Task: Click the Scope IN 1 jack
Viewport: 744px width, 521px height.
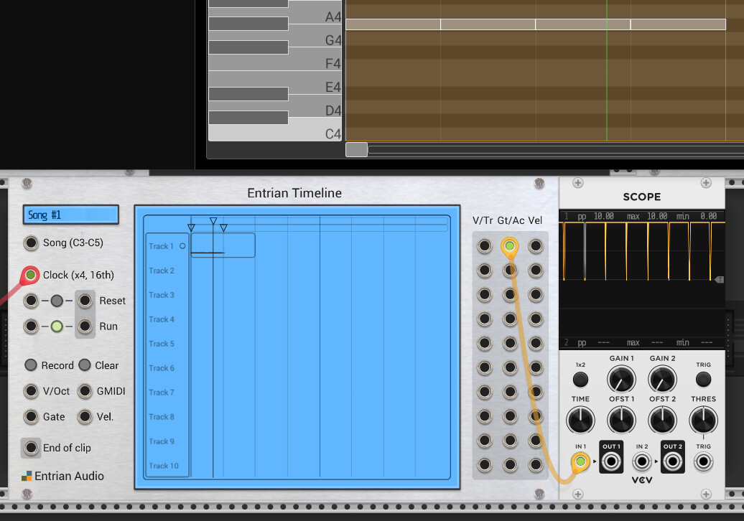Action: tap(580, 461)
